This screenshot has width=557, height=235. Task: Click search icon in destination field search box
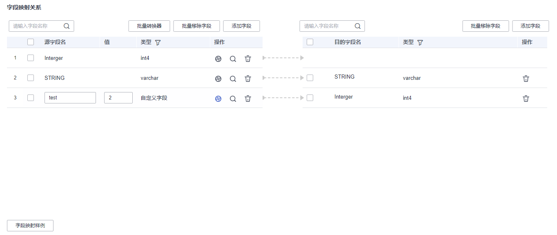pyautogui.click(x=358, y=26)
